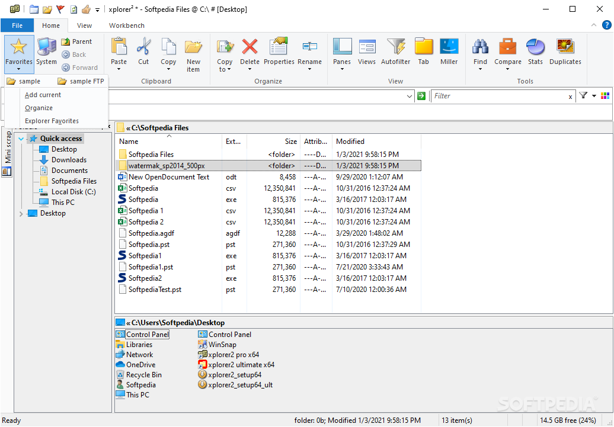Expand the Desktop root tree node
The height and width of the screenshot is (427, 614).
21,213
